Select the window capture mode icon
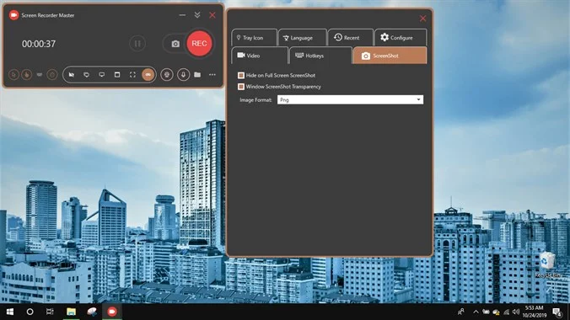Image resolution: width=570 pixels, height=320 pixels. tap(117, 75)
